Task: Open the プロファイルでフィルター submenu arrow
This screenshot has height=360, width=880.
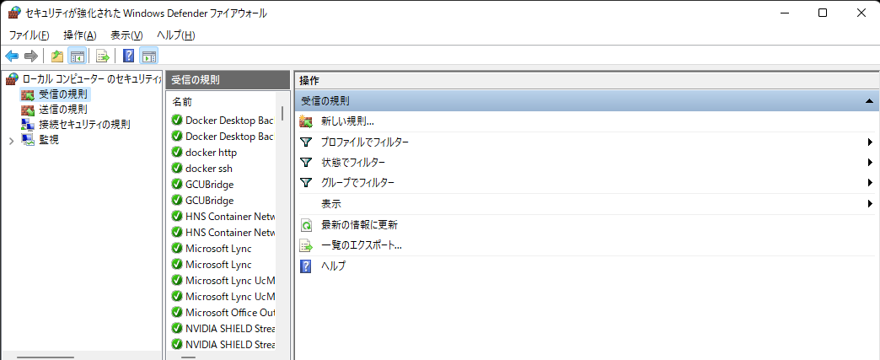Action: pyautogui.click(x=868, y=142)
